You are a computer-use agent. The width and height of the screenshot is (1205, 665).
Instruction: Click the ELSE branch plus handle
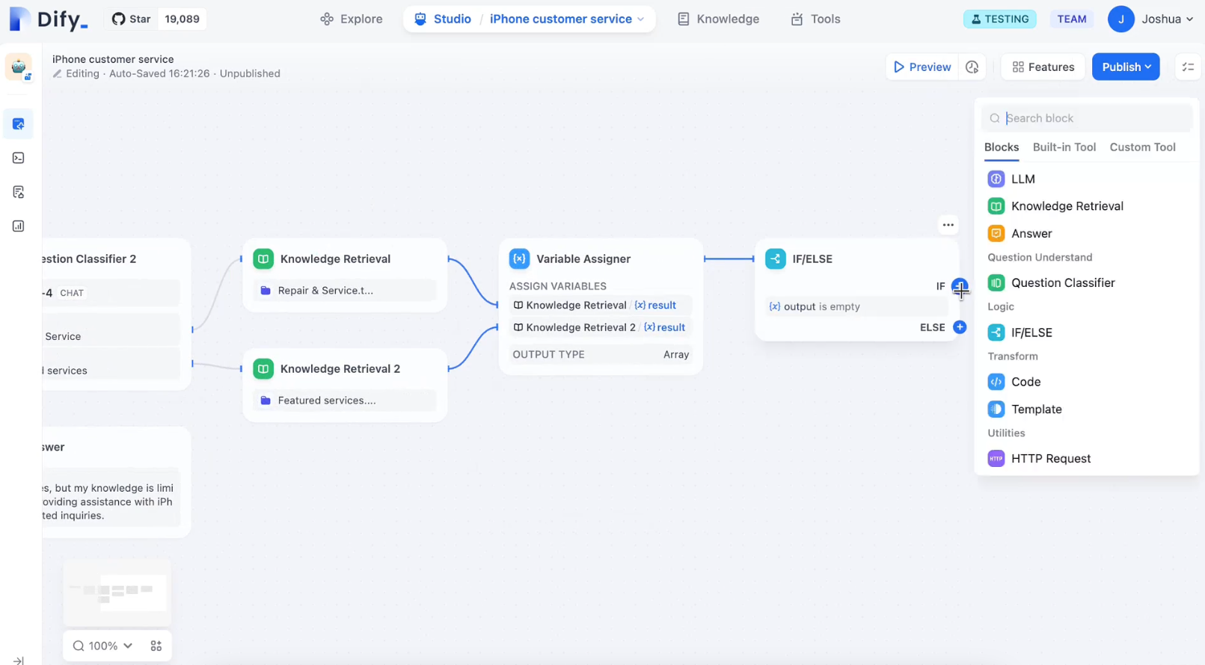(960, 327)
